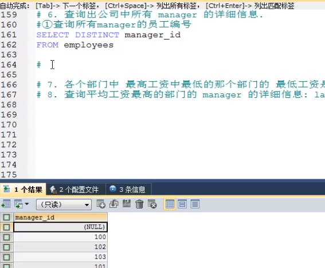Switch to text view mode icon
Image resolution: width=325 pixels, height=268 pixels.
click(x=195, y=204)
